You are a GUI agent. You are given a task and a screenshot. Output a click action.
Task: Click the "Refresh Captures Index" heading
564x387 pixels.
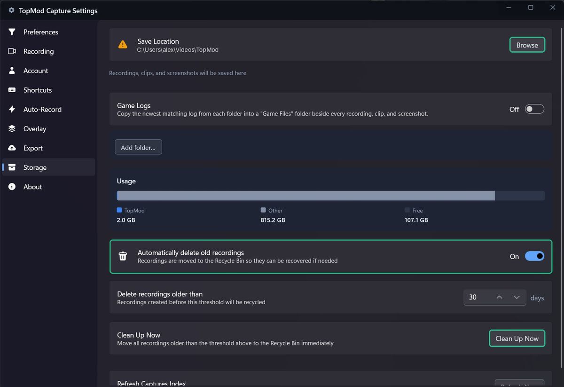click(151, 384)
